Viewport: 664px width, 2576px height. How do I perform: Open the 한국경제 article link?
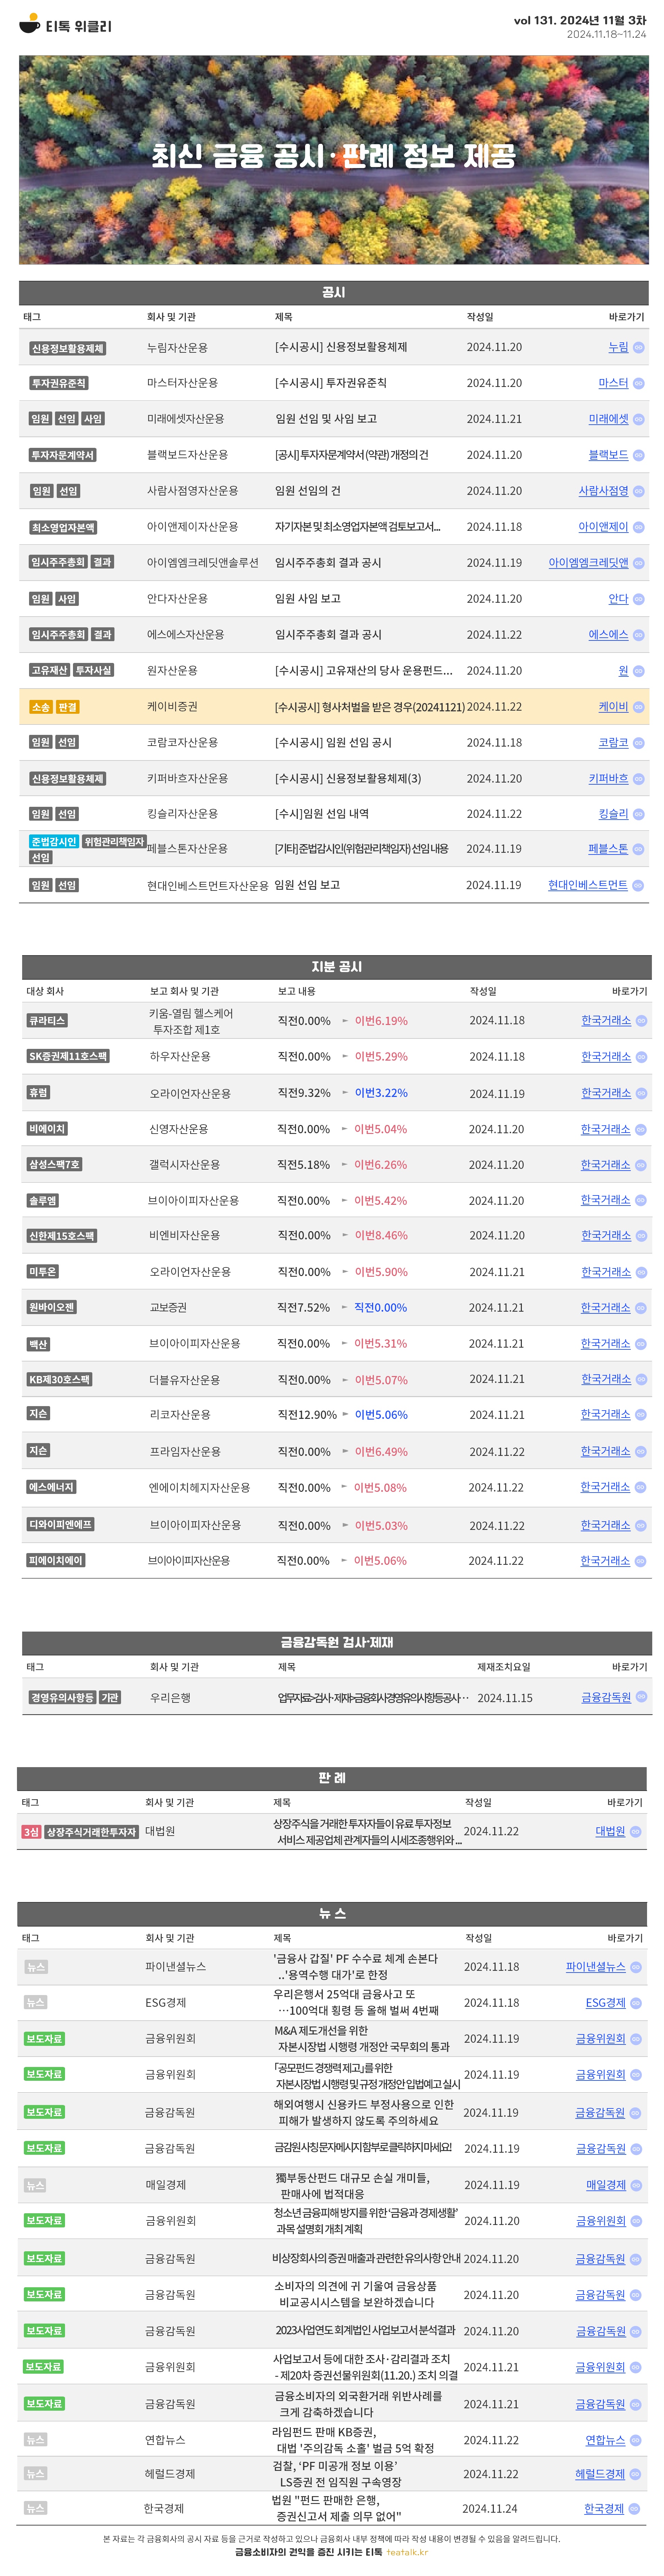point(604,2509)
